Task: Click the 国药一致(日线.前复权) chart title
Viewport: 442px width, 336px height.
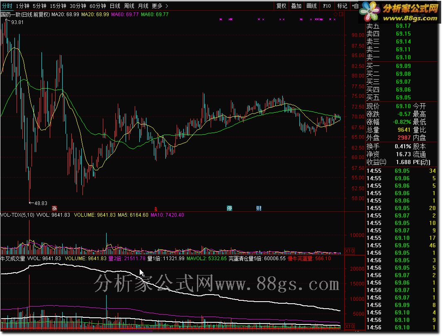Action: click(x=25, y=15)
